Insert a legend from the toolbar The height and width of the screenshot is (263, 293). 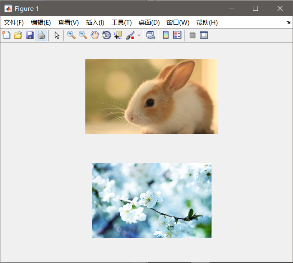[x=177, y=35]
